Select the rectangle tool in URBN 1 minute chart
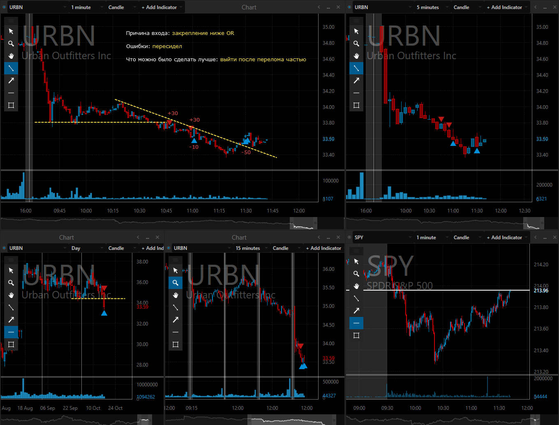Image resolution: width=559 pixels, height=425 pixels. (x=11, y=105)
